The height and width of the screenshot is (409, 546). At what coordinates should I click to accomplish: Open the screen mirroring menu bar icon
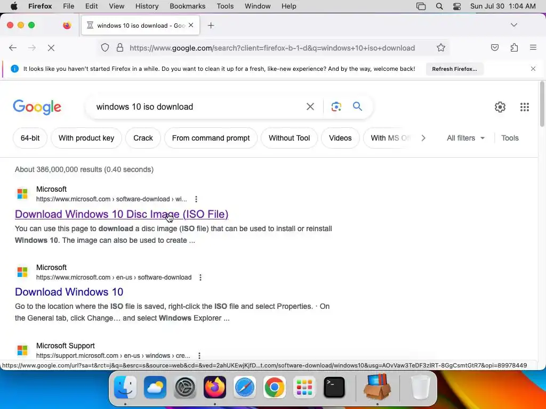(421, 6)
